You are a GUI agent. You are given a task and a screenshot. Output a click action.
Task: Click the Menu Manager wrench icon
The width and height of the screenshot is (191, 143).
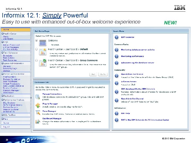click(x=38, y=113)
